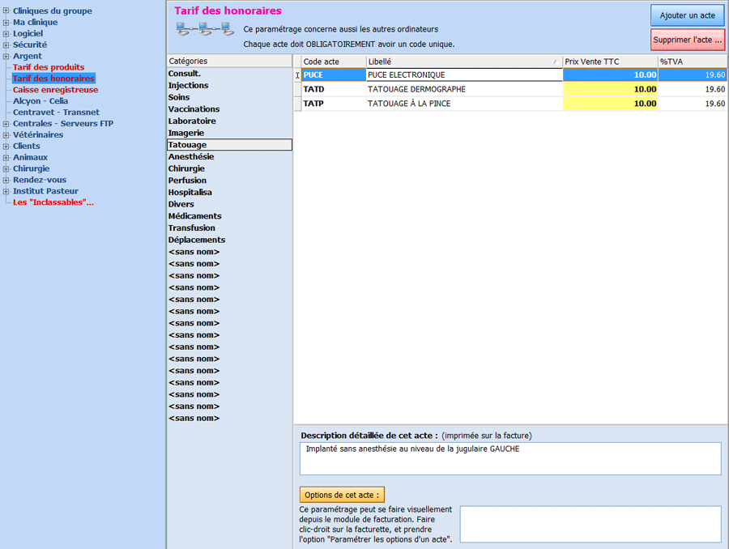This screenshot has width=729, height=549.
Task: Click the yellow price cell for TATP
Action: [610, 104]
